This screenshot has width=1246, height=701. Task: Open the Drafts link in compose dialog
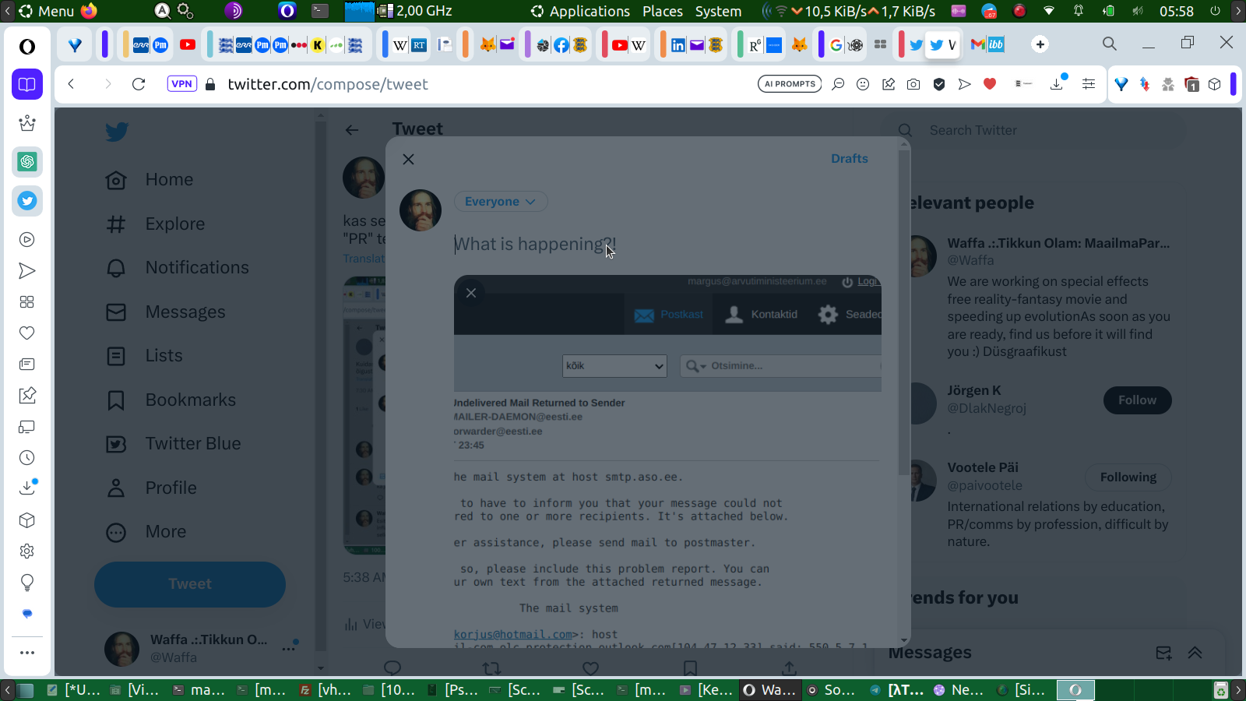click(x=849, y=158)
